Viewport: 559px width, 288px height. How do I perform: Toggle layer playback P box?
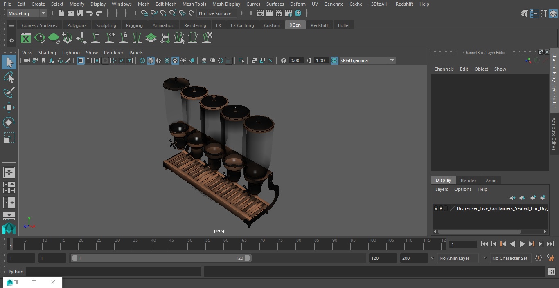pyautogui.click(x=441, y=208)
